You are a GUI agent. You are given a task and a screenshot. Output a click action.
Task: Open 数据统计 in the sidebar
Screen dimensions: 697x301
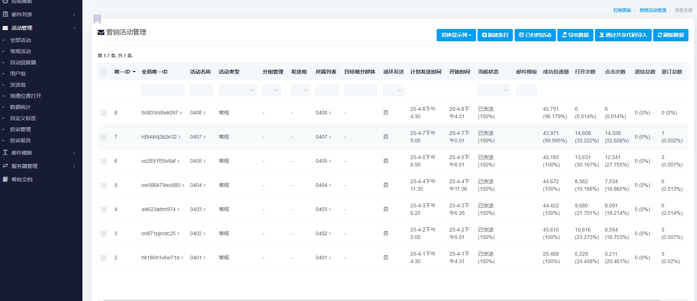coord(20,107)
